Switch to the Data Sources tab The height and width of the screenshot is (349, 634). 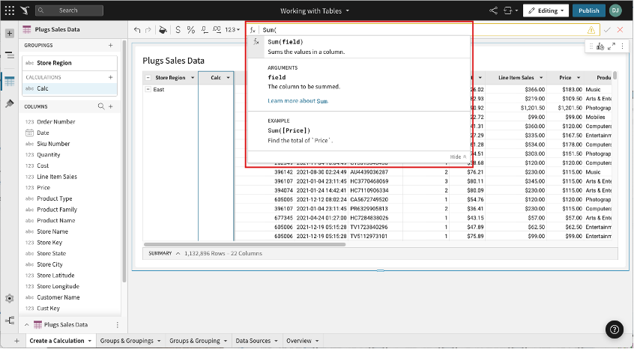tap(253, 341)
